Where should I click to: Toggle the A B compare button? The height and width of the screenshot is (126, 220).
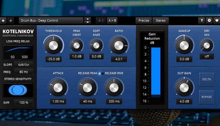(x=101, y=21)
